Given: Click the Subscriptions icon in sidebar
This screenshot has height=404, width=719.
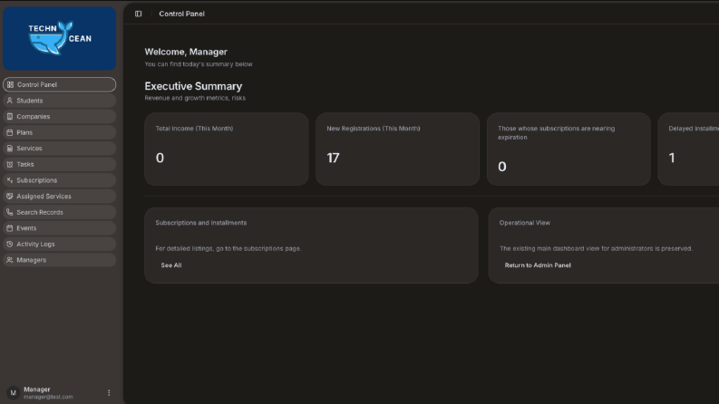Looking at the screenshot, I should (x=10, y=180).
